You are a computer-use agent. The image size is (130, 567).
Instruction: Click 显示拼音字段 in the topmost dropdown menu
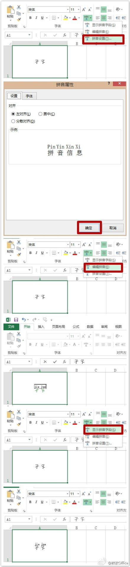103,25
